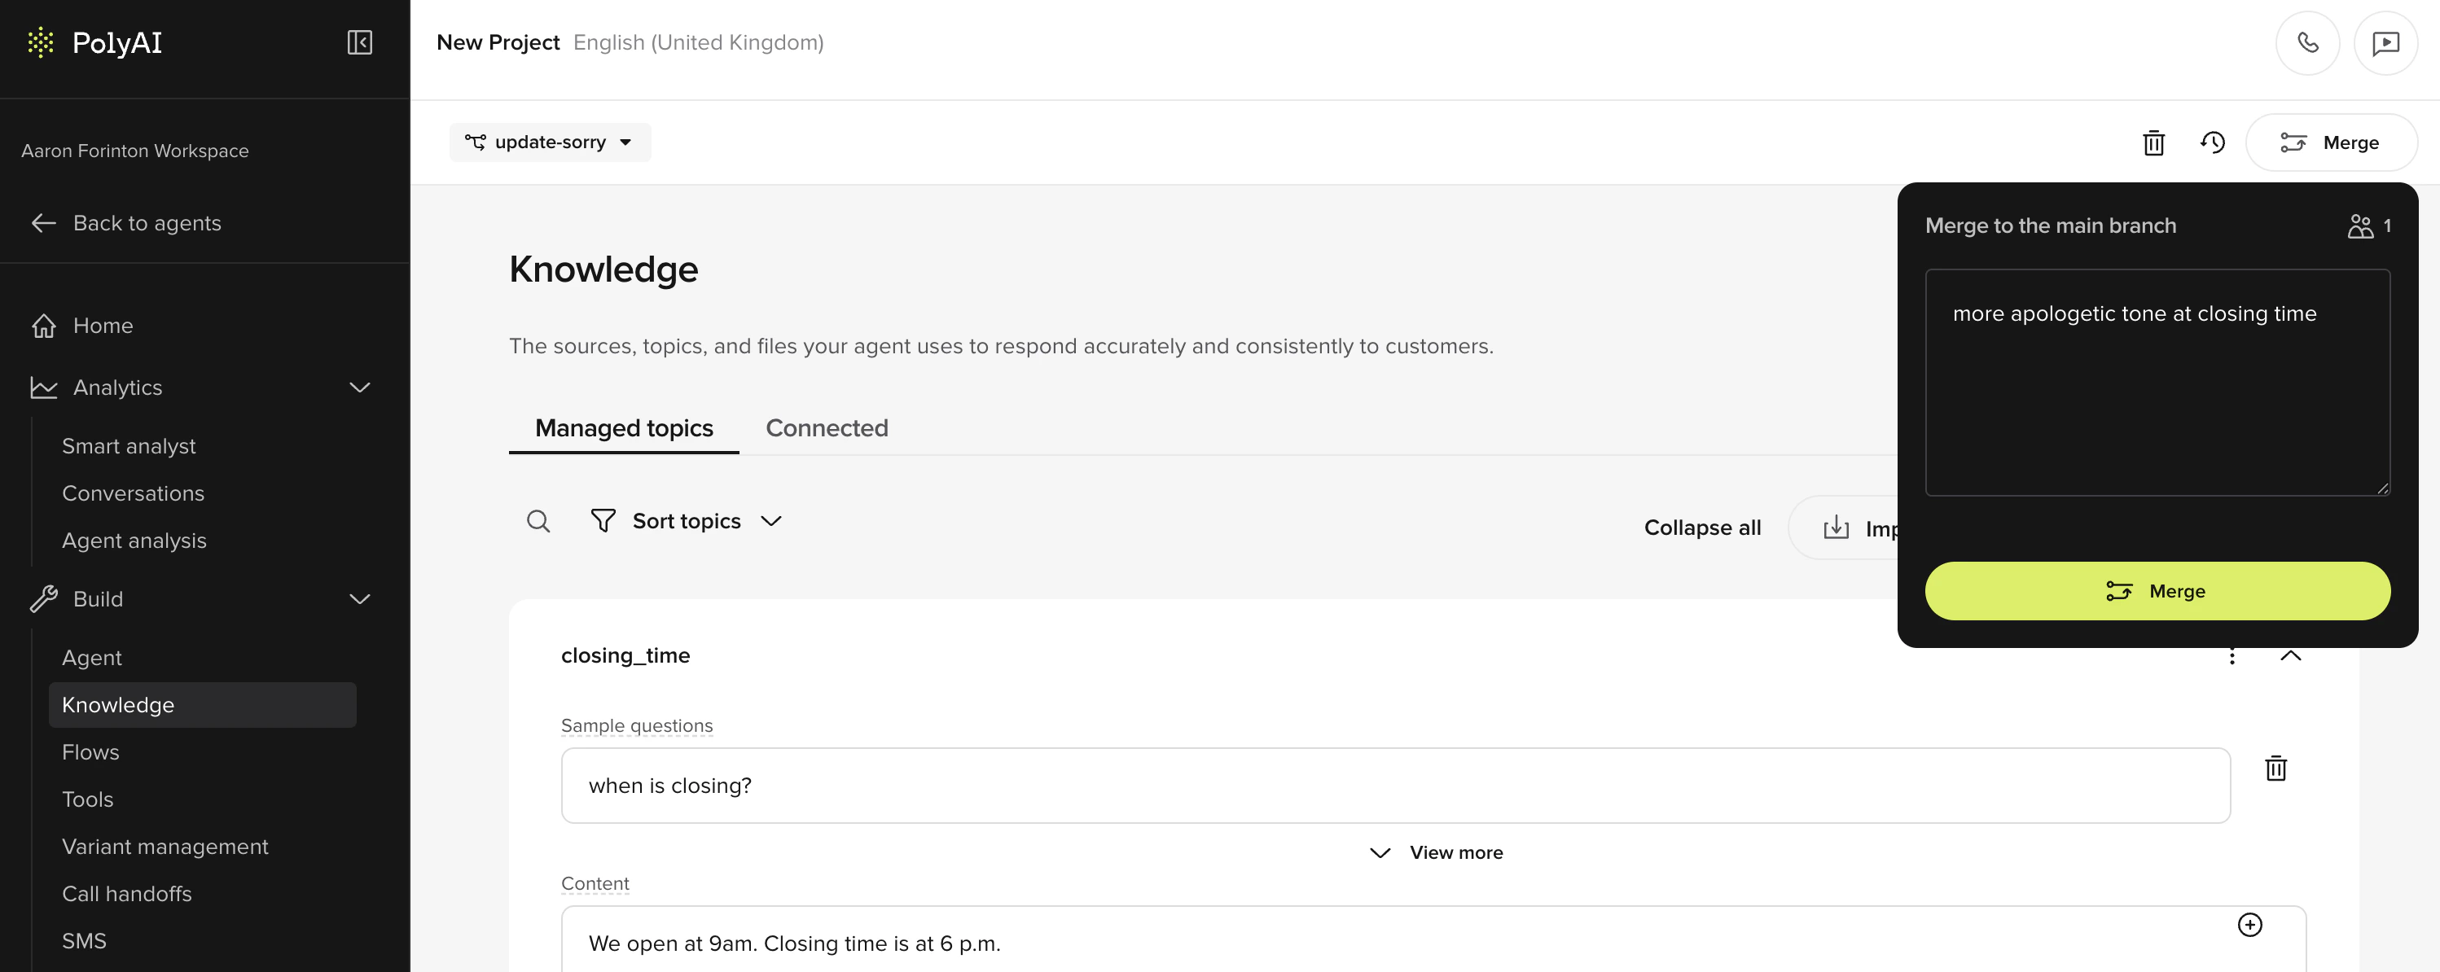Open the chat preview icon
The image size is (2440, 972).
coord(2384,42)
